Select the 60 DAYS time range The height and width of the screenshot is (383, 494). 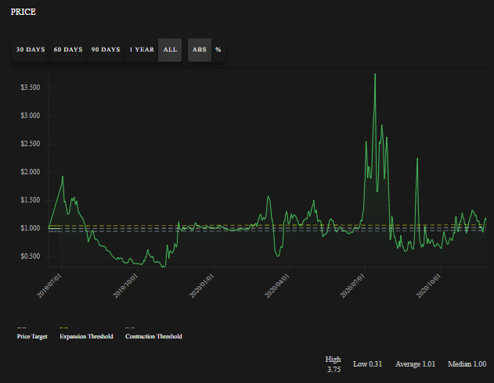[x=68, y=50]
